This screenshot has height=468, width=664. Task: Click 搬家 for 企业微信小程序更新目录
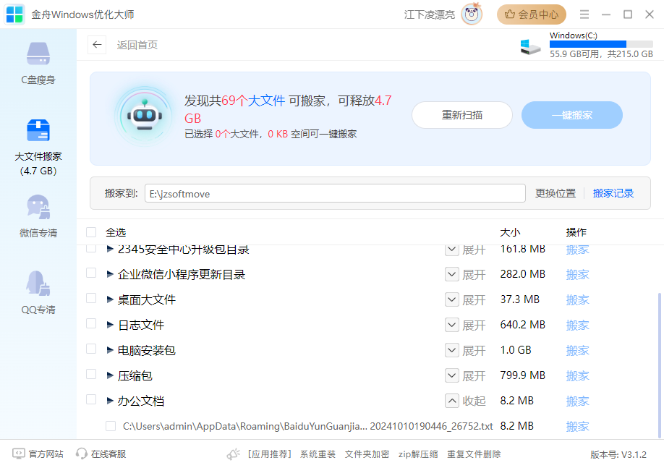[x=578, y=274]
